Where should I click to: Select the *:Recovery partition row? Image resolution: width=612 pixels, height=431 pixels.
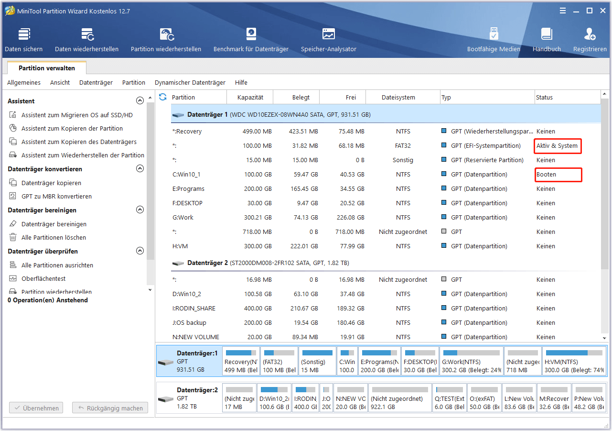[386, 132]
